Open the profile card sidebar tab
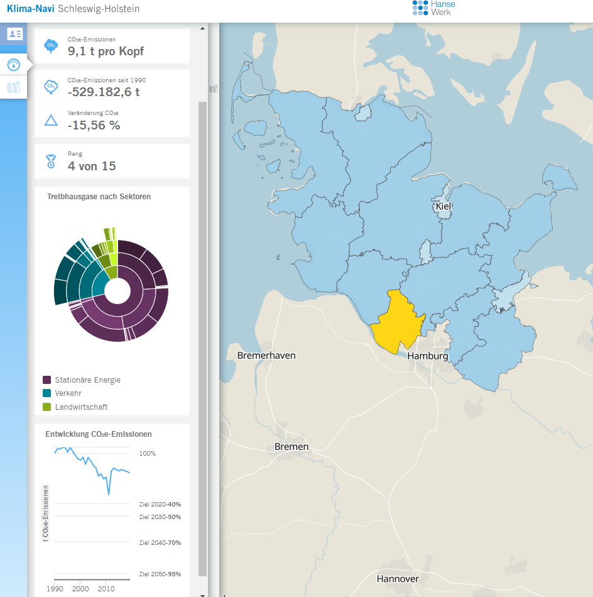The height and width of the screenshot is (597, 593). (14, 34)
